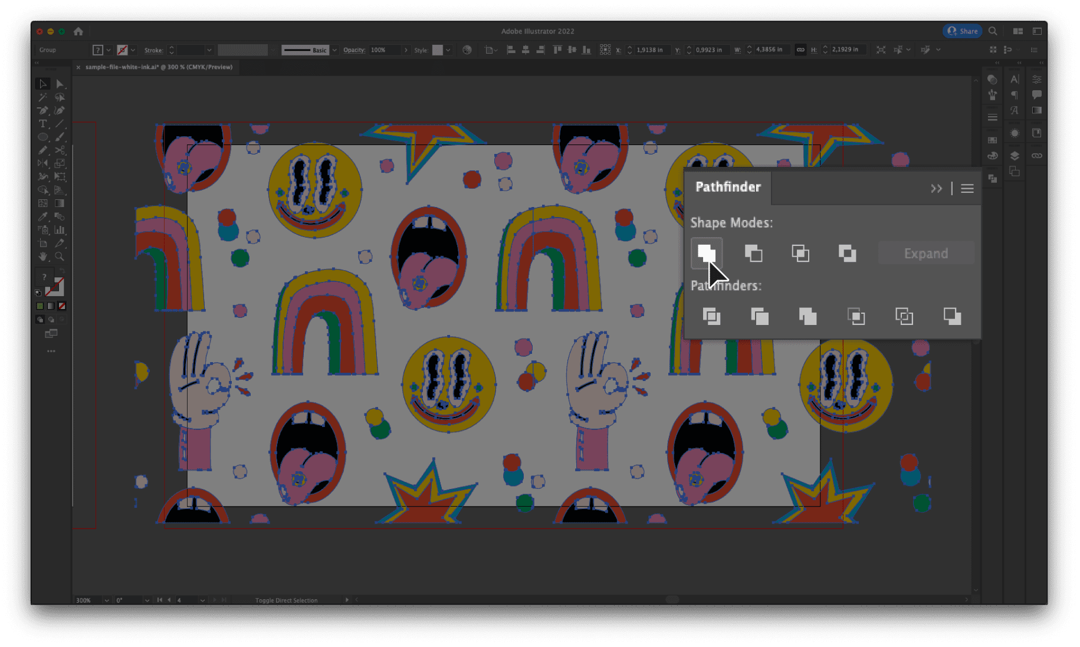This screenshot has width=1080, height=647.
Task: Expand the Opacity options arrow
Action: click(x=406, y=50)
